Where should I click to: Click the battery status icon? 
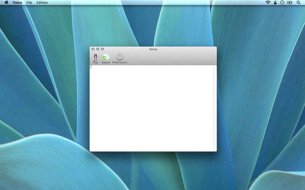(x=290, y=3)
